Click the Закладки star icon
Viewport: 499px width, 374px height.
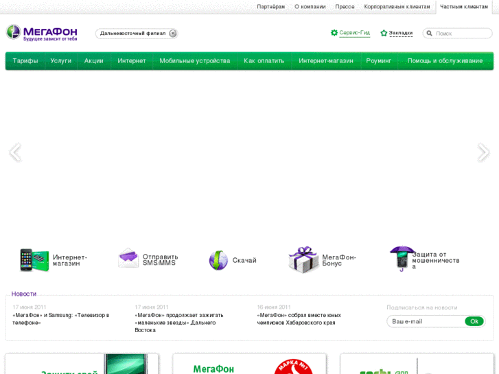(x=384, y=33)
